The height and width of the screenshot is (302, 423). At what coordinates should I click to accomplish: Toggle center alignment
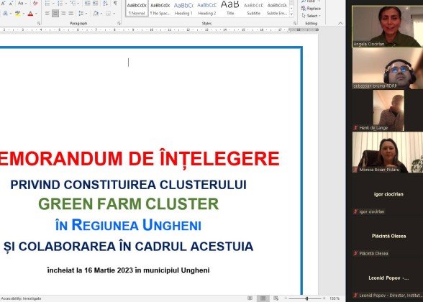coord(55,13)
